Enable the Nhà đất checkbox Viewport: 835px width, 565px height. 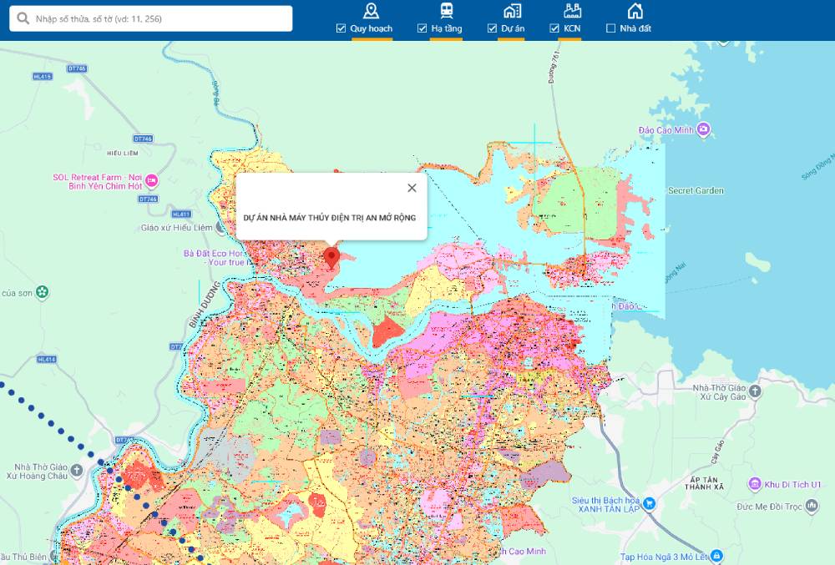click(x=611, y=28)
